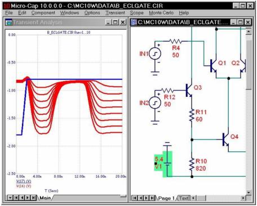Click the Micro-Cap application icon in title bar
257x206 pixels.
click(x=7, y=6)
